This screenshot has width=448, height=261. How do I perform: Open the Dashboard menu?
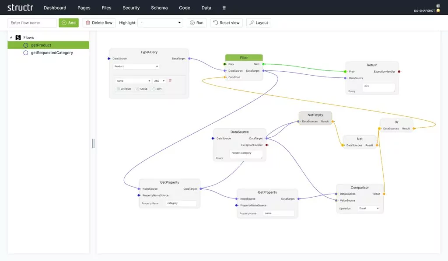click(x=55, y=8)
